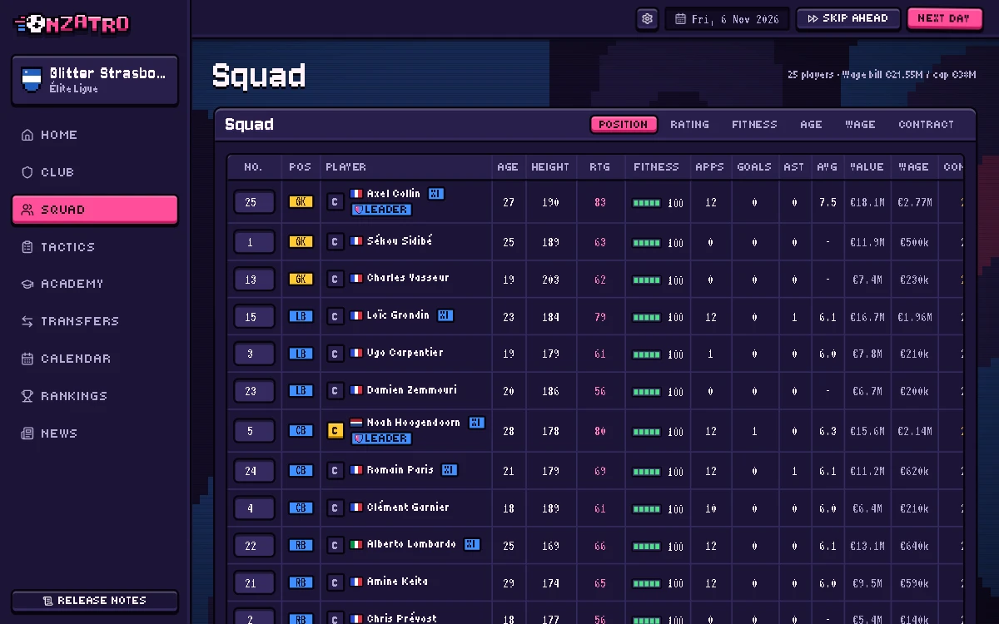The width and height of the screenshot is (999, 624).
Task: Click shirt number field 25 for Axel Collin
Action: coord(254,202)
